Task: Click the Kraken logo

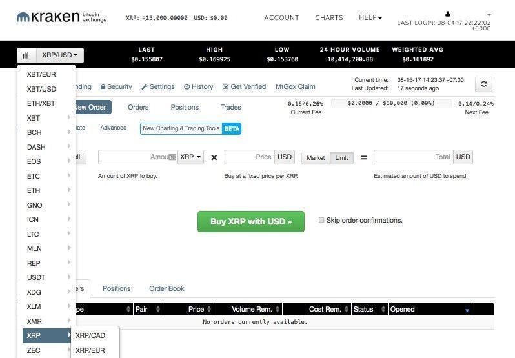Action: [62, 17]
